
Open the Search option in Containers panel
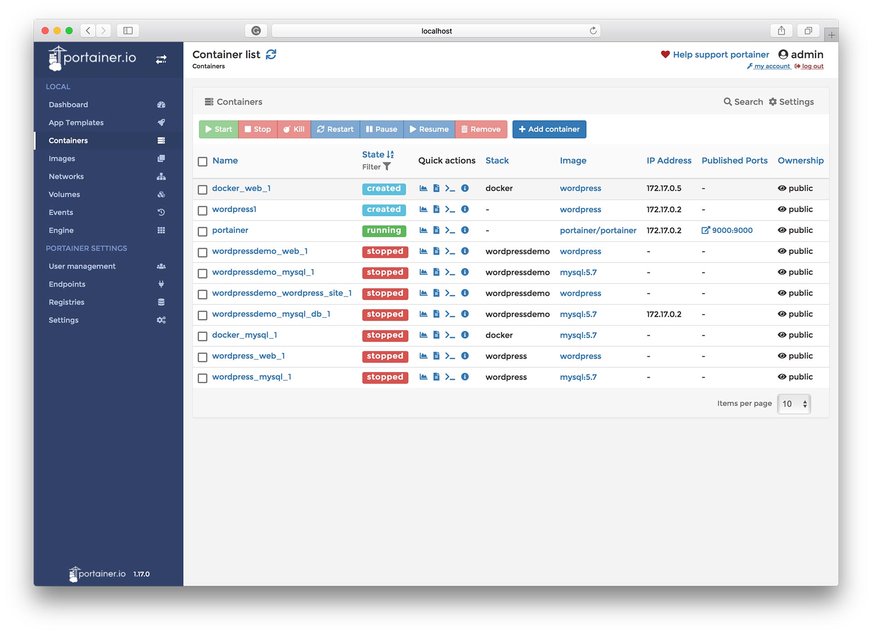743,102
